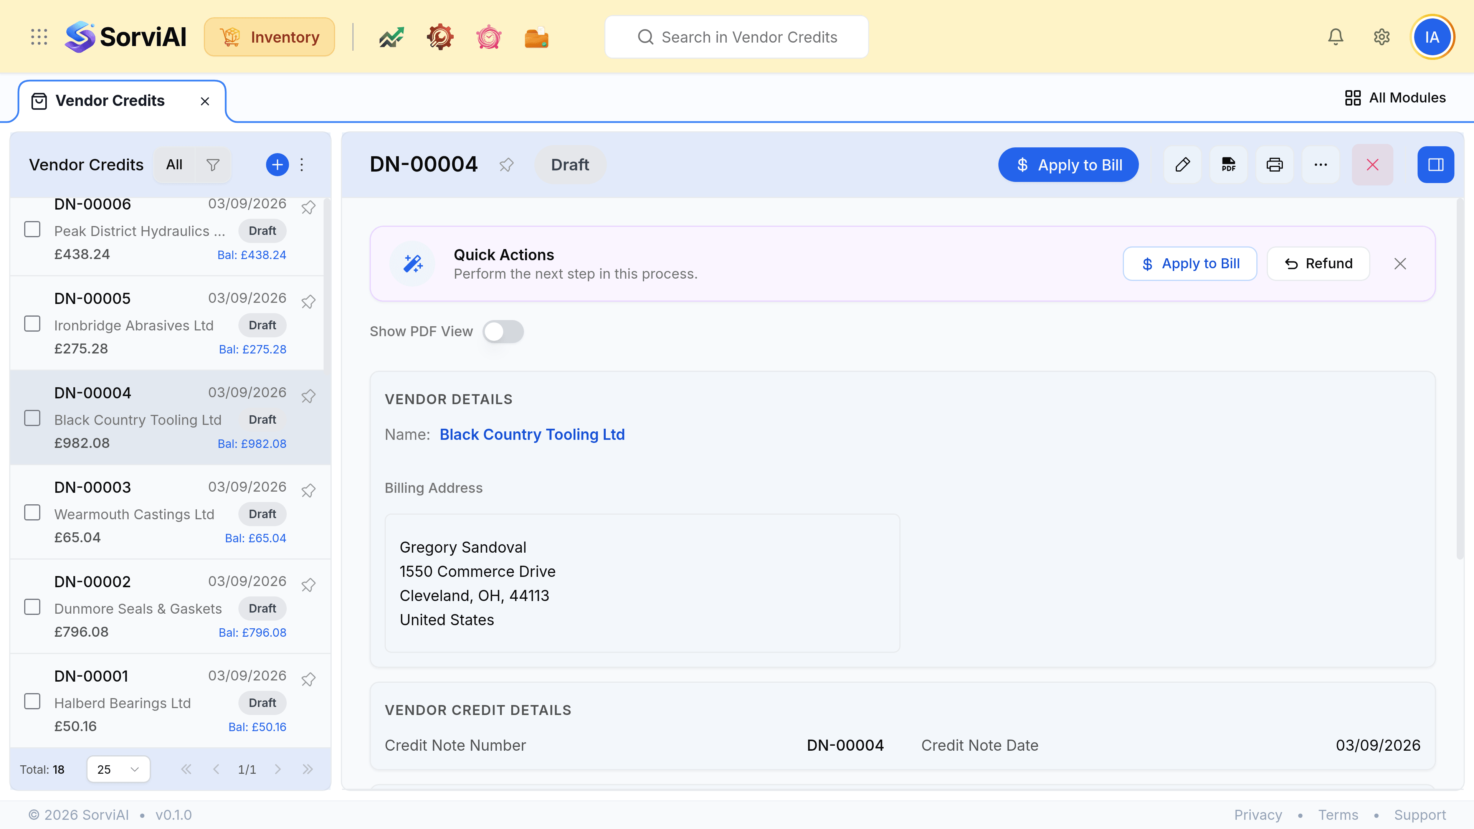
Task: Pin DN-00003 in the list
Action: (x=308, y=490)
